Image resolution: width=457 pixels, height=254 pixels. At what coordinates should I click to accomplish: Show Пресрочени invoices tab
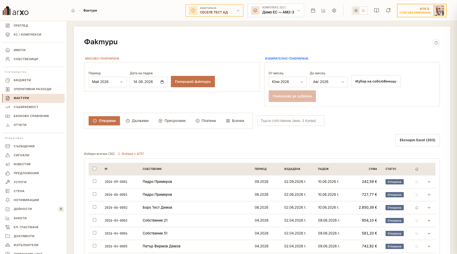pyautogui.click(x=172, y=121)
